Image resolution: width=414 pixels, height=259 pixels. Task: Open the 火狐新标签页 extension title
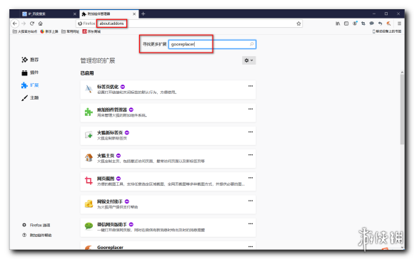point(110,132)
